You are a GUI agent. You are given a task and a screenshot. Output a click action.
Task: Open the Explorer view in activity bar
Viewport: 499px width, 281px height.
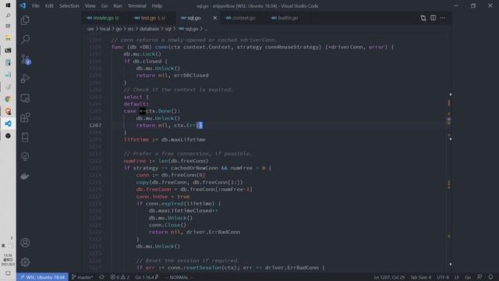pyautogui.click(x=25, y=20)
